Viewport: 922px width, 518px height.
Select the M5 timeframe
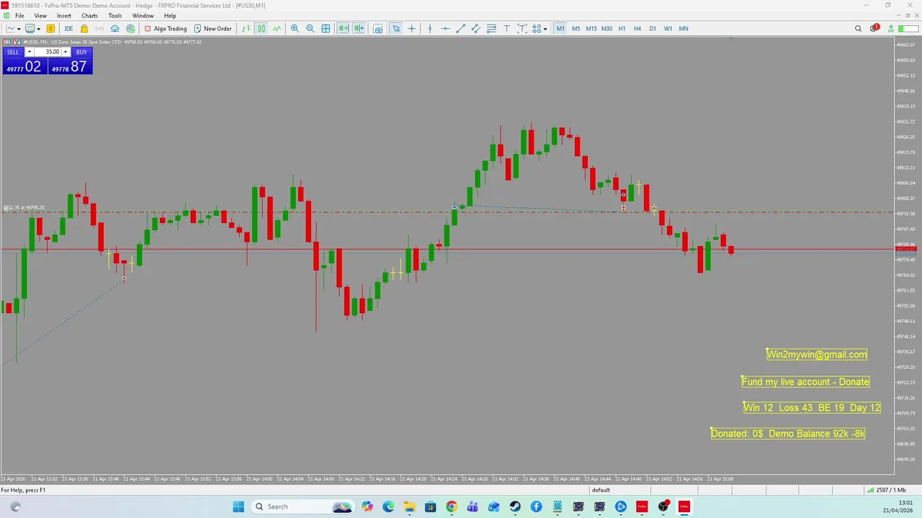(x=576, y=29)
